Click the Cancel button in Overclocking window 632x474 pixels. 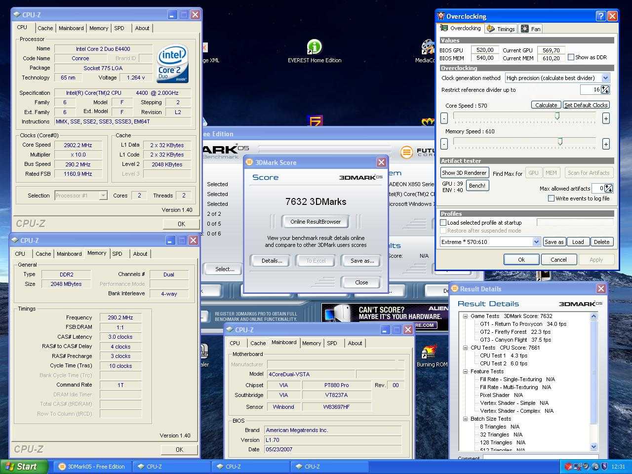pos(558,260)
